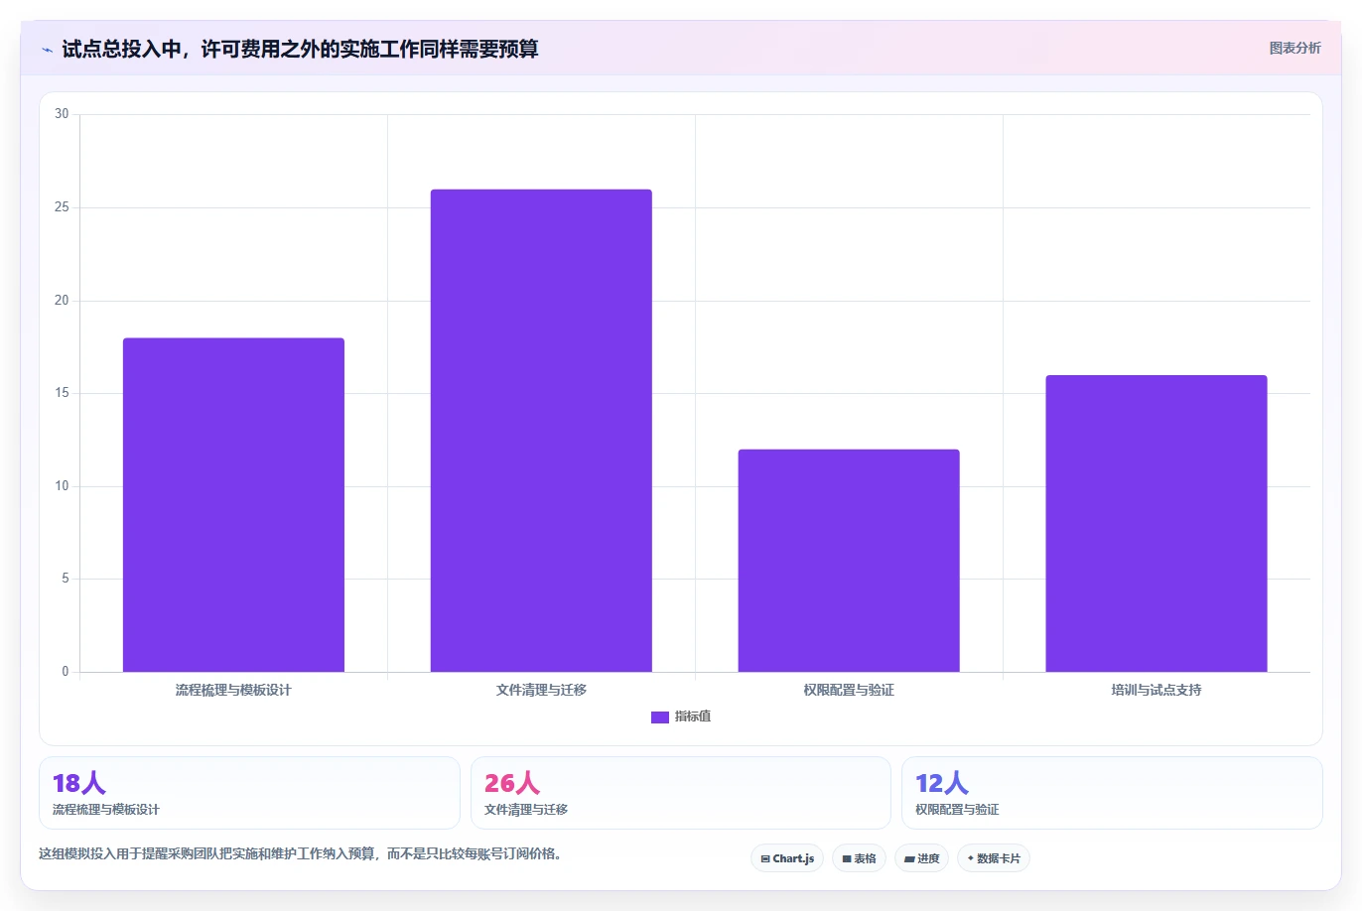Viewport: 1362px width, 911px height.
Task: Click the footnote about 模拟投入 budgeting
Action: point(302,853)
